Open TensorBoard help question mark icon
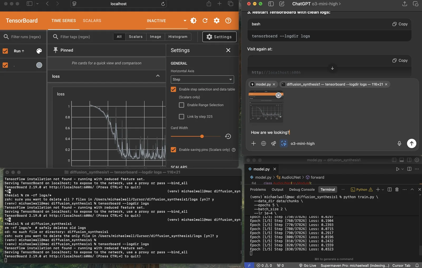This screenshot has width=422, height=268. coord(228,21)
